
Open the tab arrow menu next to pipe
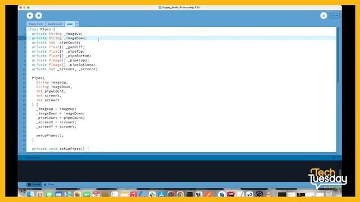pos(77,24)
